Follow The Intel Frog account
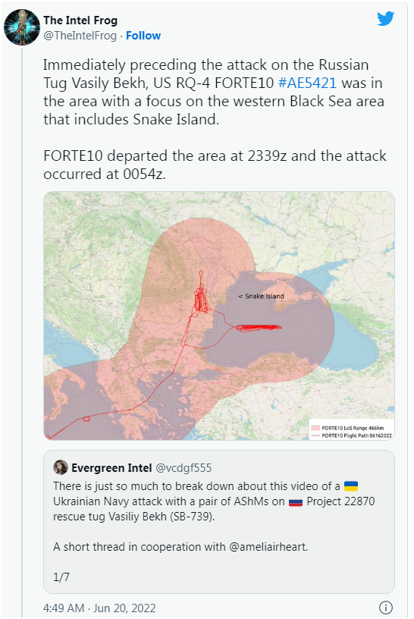Image resolution: width=414 pixels, height=619 pixels. (x=143, y=36)
